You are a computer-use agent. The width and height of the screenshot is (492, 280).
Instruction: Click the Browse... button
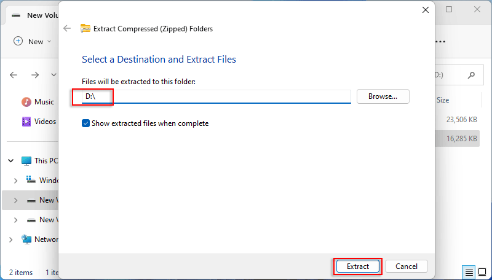coord(383,96)
